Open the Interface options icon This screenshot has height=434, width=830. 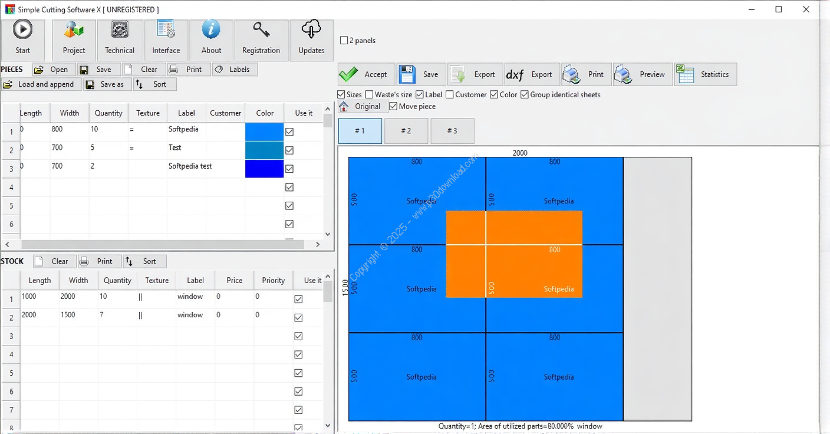point(166,30)
